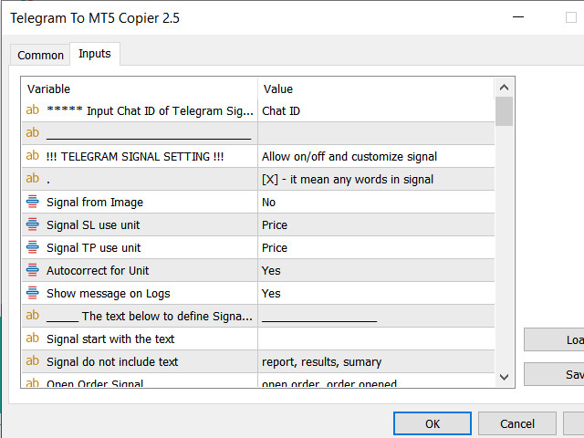
Task: Click the Variable column header
Action: tap(140, 89)
